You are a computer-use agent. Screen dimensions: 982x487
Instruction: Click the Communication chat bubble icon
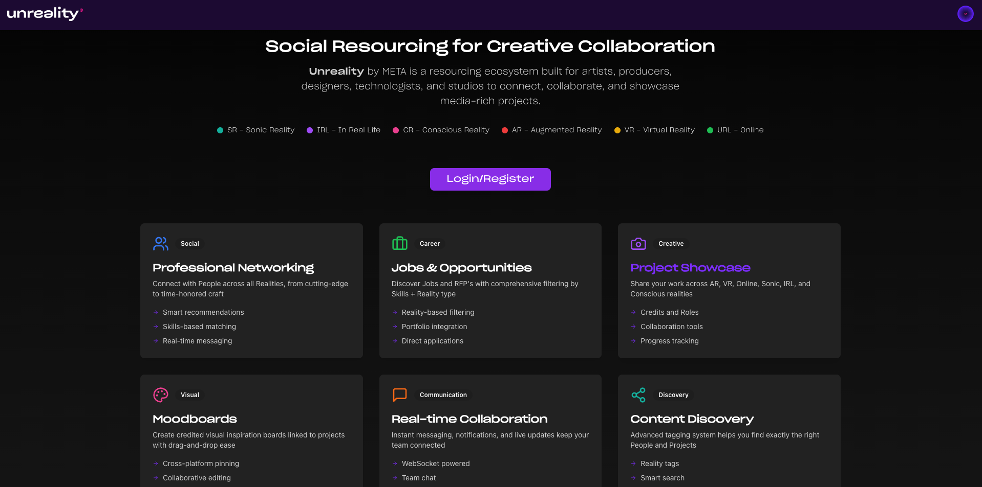[x=399, y=395]
